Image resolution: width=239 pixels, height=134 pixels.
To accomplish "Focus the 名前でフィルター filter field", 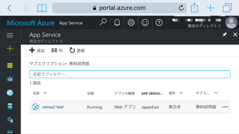I will [130, 74].
